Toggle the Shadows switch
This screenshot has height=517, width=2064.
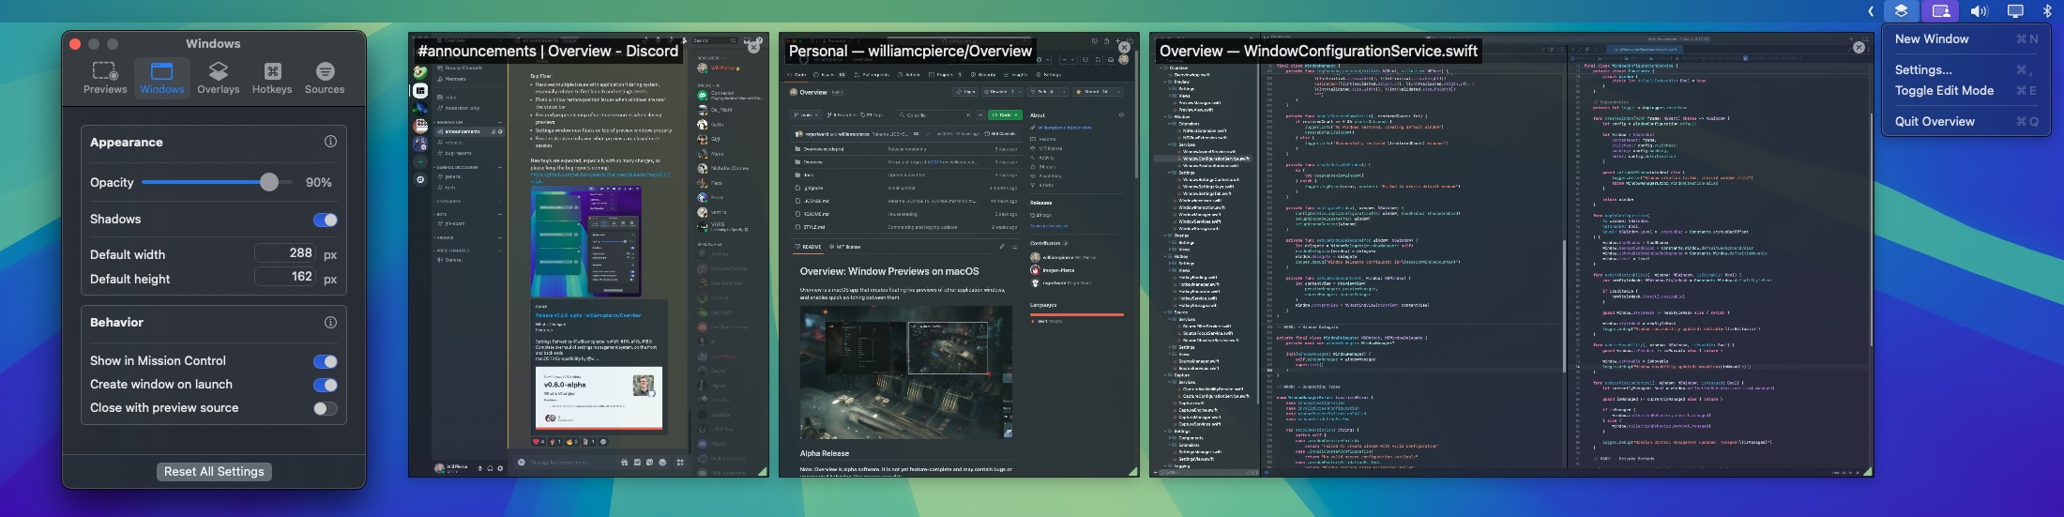(326, 220)
